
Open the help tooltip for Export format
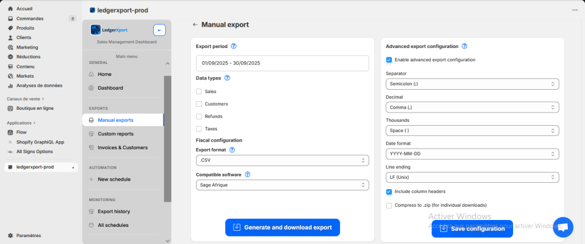click(x=232, y=150)
